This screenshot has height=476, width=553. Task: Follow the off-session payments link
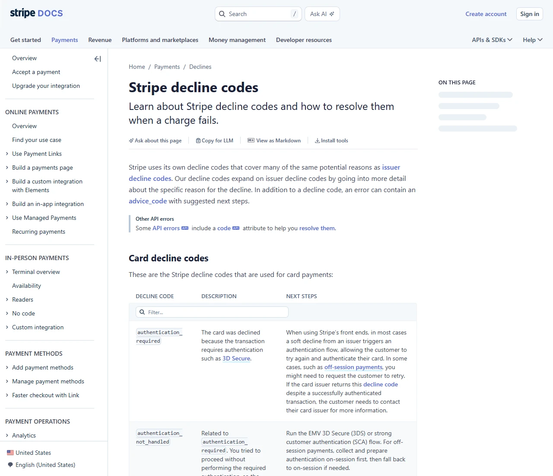pos(353,367)
